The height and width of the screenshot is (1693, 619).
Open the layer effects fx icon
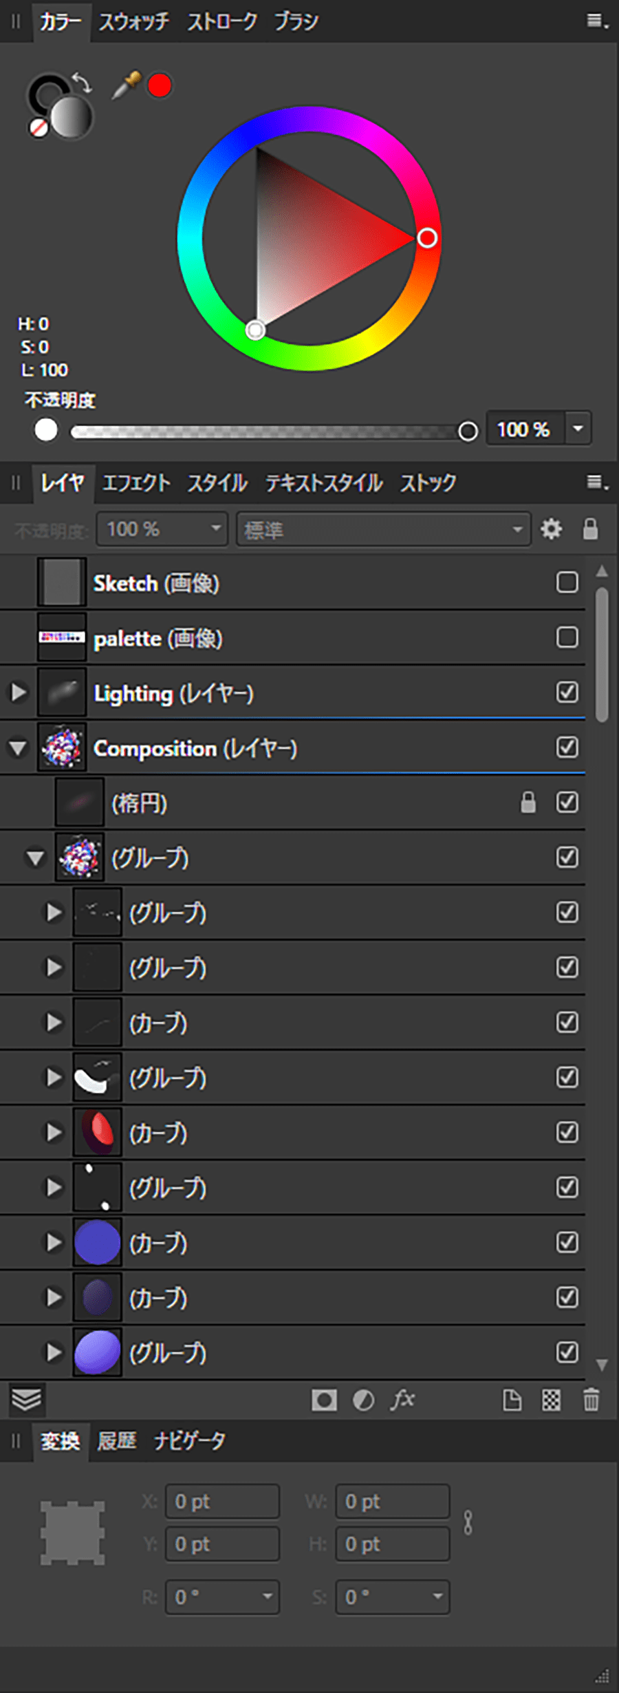[402, 1400]
